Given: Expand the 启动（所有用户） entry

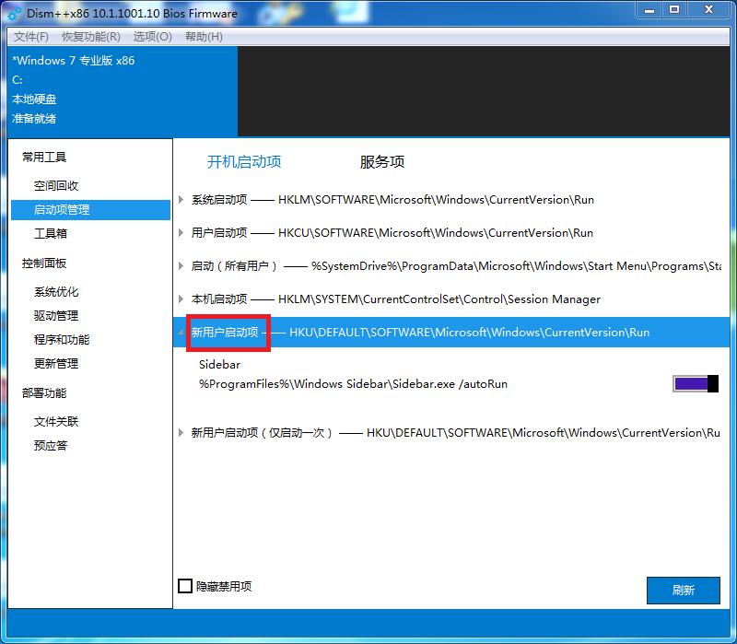Looking at the screenshot, I should pyautogui.click(x=179, y=266).
